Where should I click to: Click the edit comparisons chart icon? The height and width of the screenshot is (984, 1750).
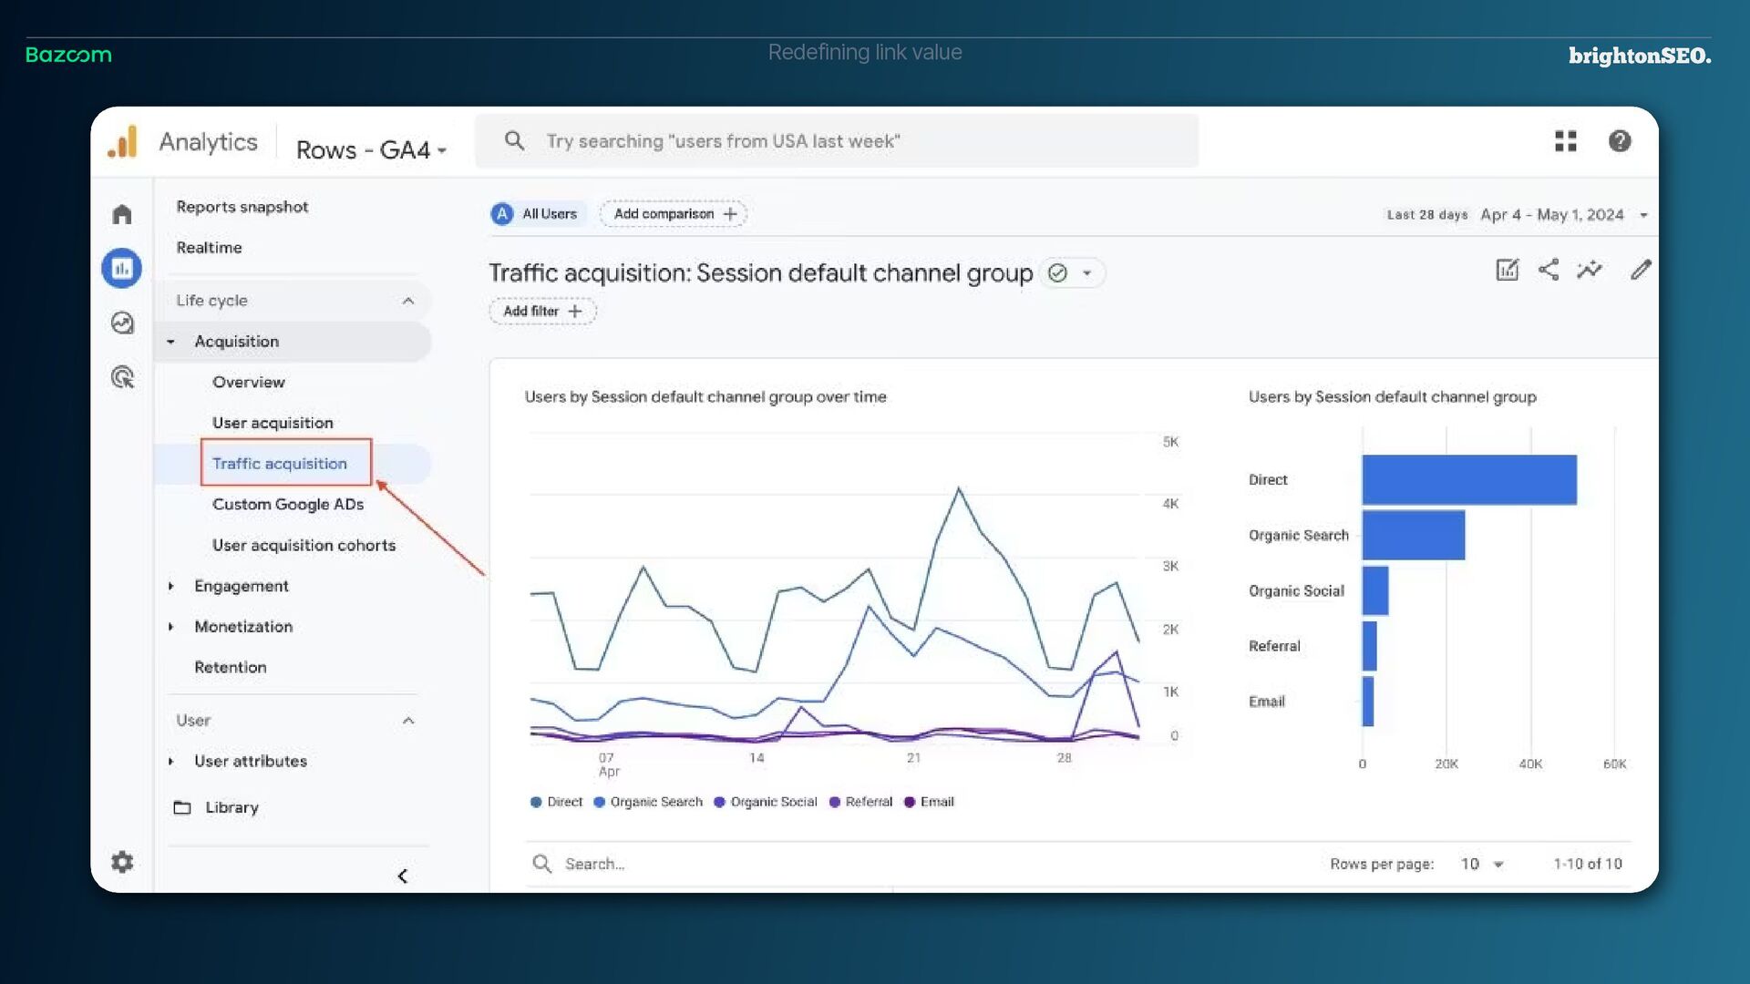(1507, 270)
